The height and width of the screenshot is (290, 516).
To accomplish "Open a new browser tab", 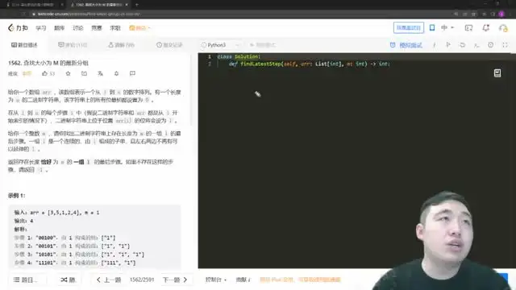I will [x=136, y=5].
